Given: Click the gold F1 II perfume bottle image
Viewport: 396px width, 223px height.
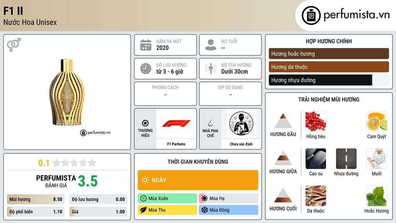Looking at the screenshot, I should 67,92.
